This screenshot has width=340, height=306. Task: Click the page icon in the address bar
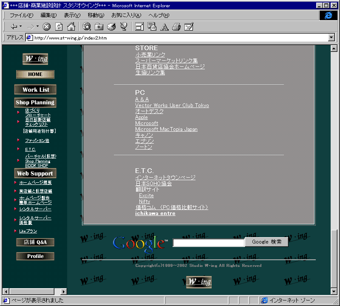[29, 38]
